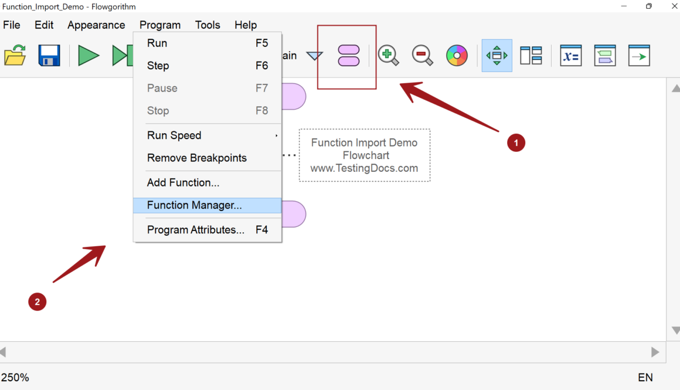Click the greyed-out Pause entry in the Program menu
The image size is (680, 390).
(208, 88)
